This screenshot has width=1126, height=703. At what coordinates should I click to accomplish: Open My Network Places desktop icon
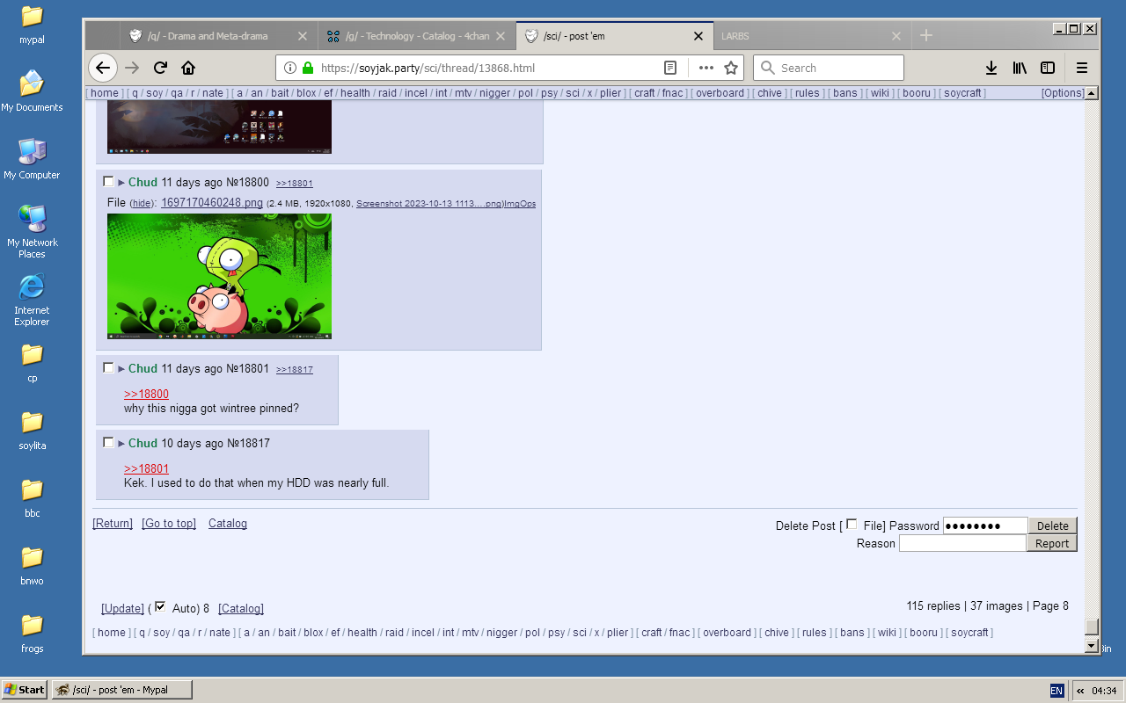(32, 231)
